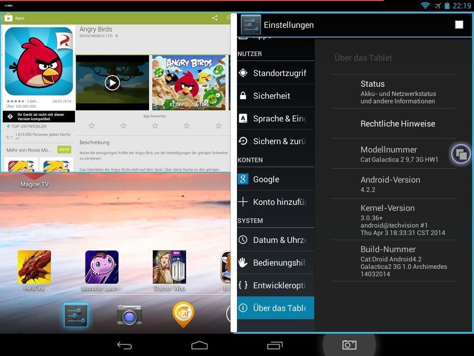Toggle the white square in Einstellungen header
474x356 pixels.
pos(459,25)
